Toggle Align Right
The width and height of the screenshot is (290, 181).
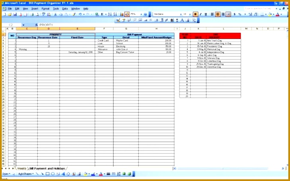click(223, 14)
